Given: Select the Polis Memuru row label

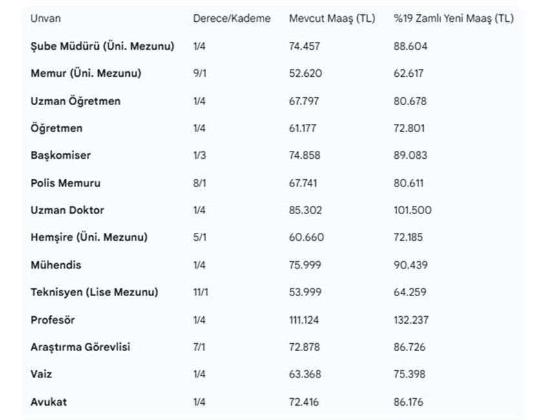Looking at the screenshot, I should click(65, 183).
